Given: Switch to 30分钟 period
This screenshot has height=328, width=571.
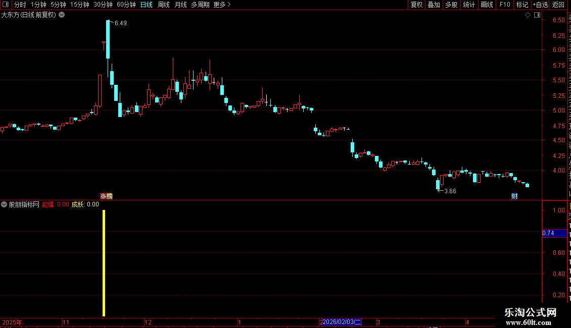Looking at the screenshot, I should click(103, 5).
